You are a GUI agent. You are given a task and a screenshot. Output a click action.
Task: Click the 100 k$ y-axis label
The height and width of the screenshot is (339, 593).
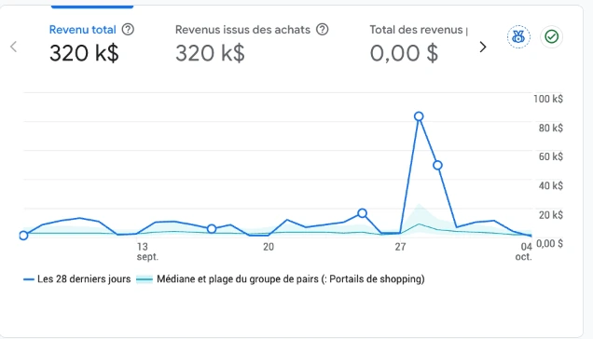548,99
